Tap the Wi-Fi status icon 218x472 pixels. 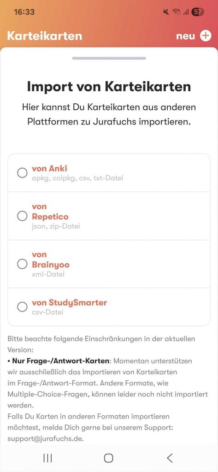point(177,12)
